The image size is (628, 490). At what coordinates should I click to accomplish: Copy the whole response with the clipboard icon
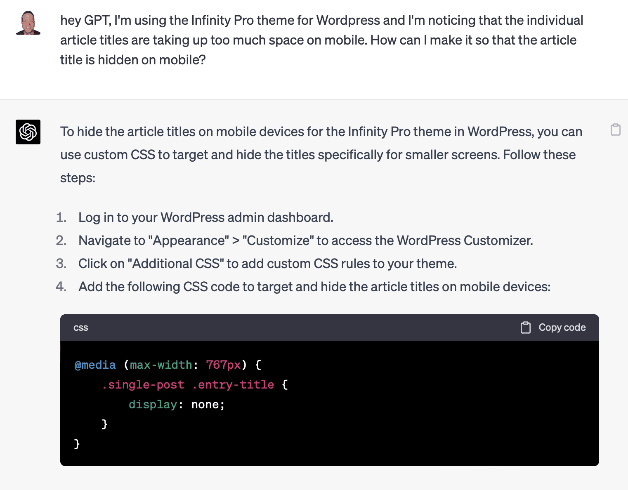615,130
